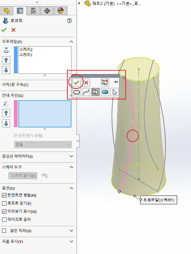Choose the standard selection arrow tool
This screenshot has width=191, height=254.
[x=114, y=92]
